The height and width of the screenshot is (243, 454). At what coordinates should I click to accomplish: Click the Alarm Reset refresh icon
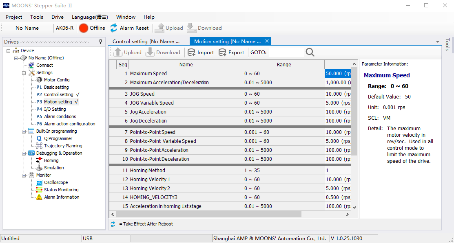tap(113, 28)
